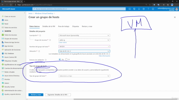The height and width of the screenshot is (100, 179).
Task: Close the Crear un grupo de hosts blade
Action: click(175, 17)
